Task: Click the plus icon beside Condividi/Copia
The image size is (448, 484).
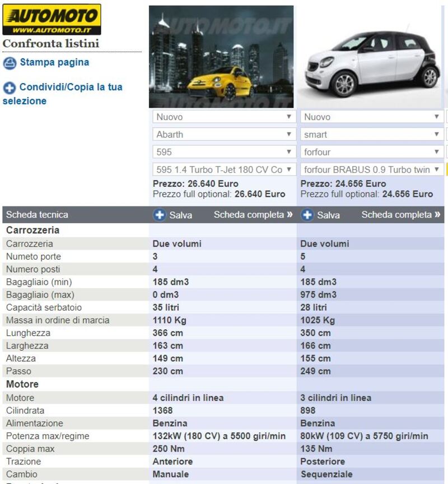Action: click(x=10, y=88)
